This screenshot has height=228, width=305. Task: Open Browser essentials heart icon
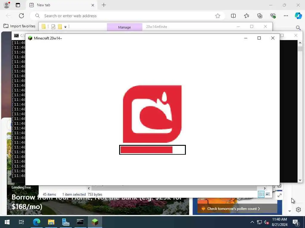click(x=273, y=16)
